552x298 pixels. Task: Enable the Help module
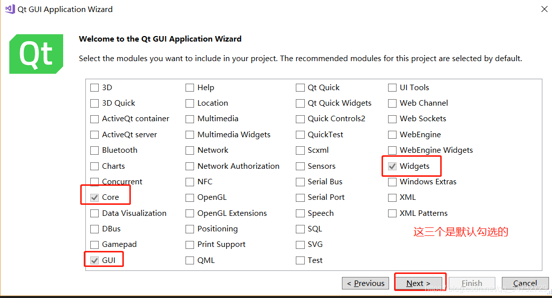tap(190, 88)
